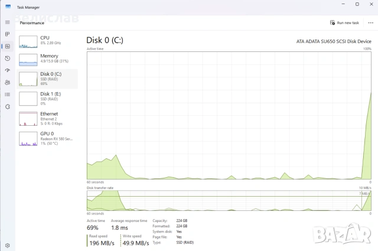
Task: Open the Users page icon
Action: point(8,83)
